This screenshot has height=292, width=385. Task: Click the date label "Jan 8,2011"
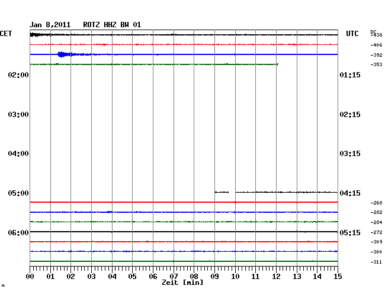[50, 25]
